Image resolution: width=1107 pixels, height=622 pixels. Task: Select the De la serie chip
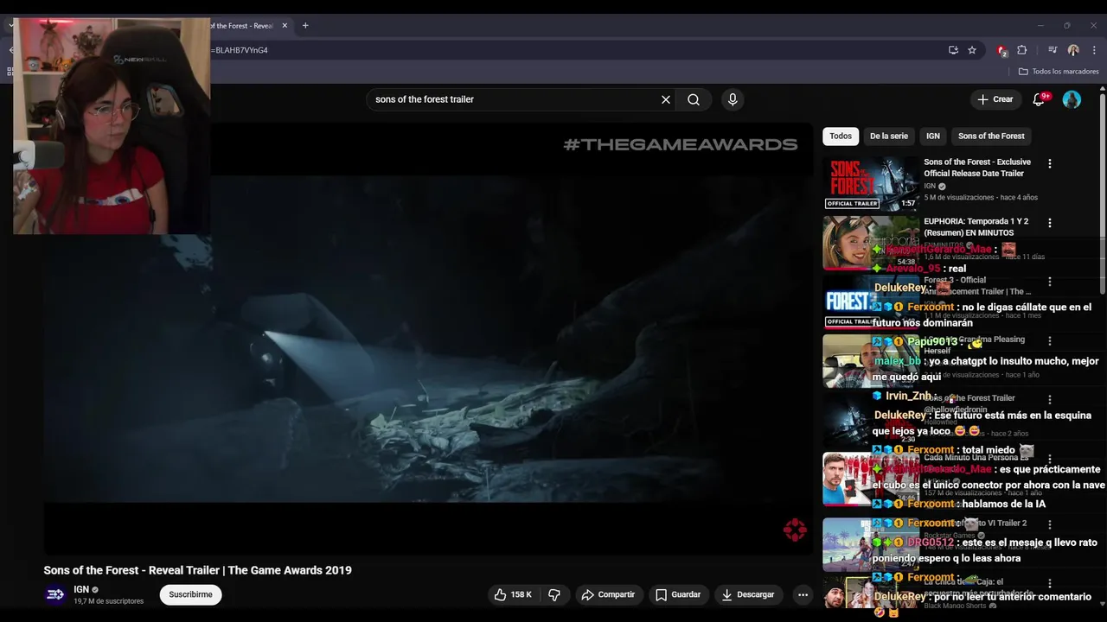click(x=889, y=136)
